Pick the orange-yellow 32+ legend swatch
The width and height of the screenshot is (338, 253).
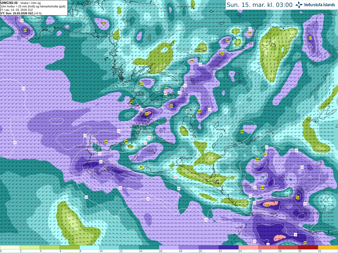(x=328, y=247)
